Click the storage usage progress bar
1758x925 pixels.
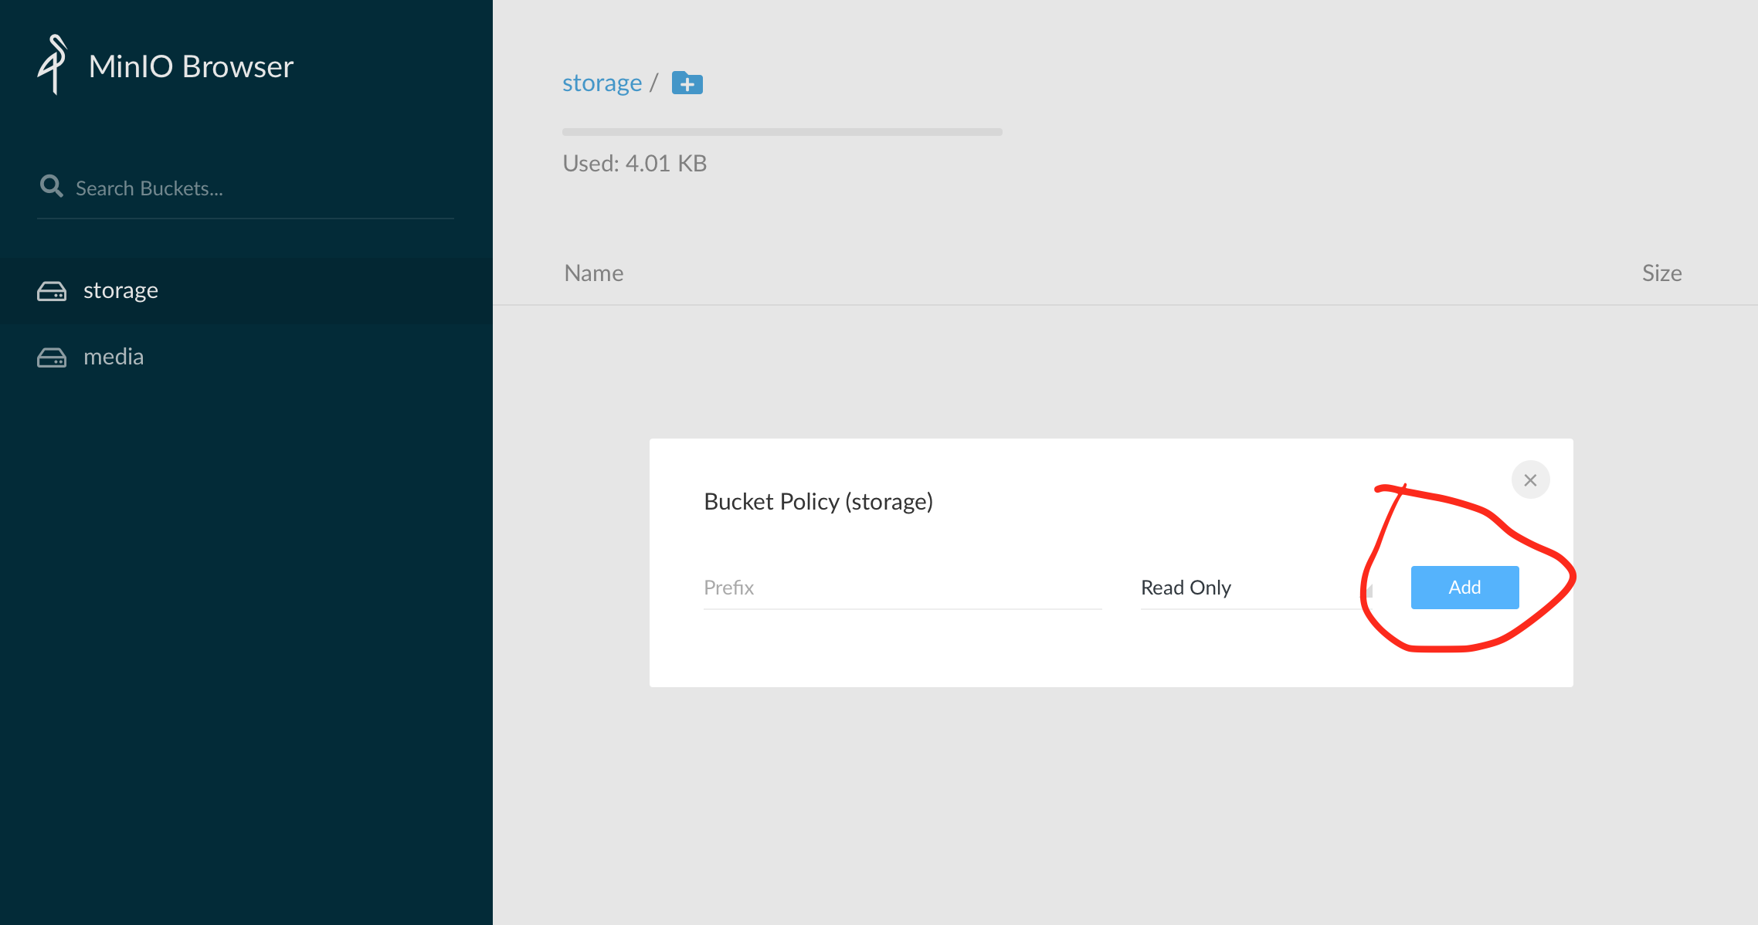pos(782,132)
